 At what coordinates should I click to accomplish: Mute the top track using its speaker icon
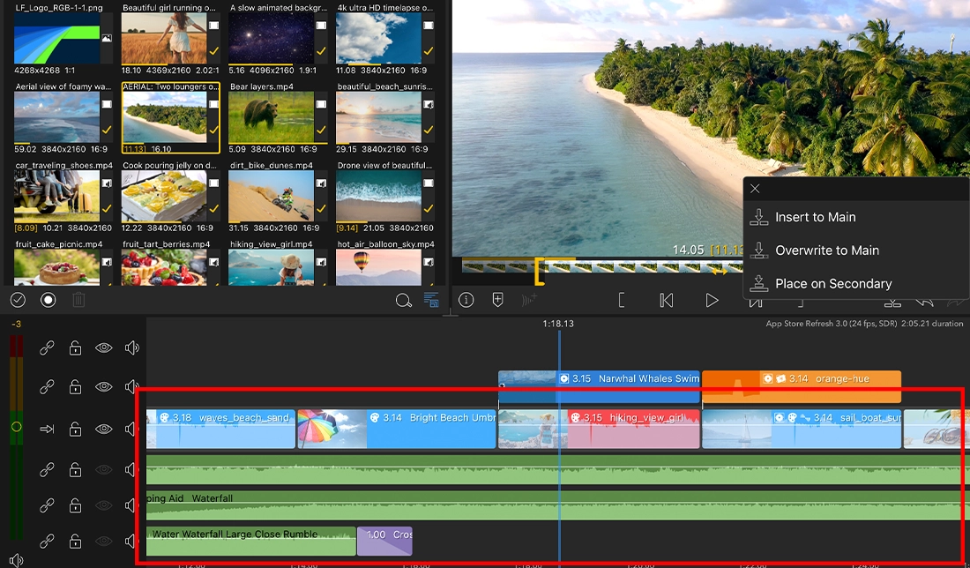tap(132, 348)
